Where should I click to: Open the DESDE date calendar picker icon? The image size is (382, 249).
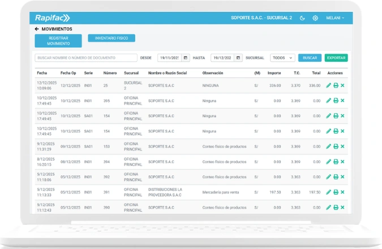coord(186,58)
